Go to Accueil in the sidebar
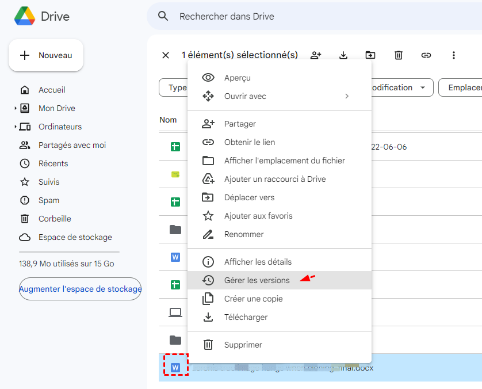 pos(52,90)
